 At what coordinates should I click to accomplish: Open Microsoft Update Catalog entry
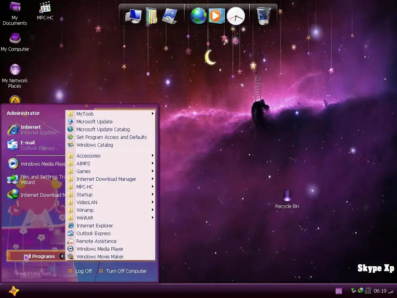click(110, 129)
